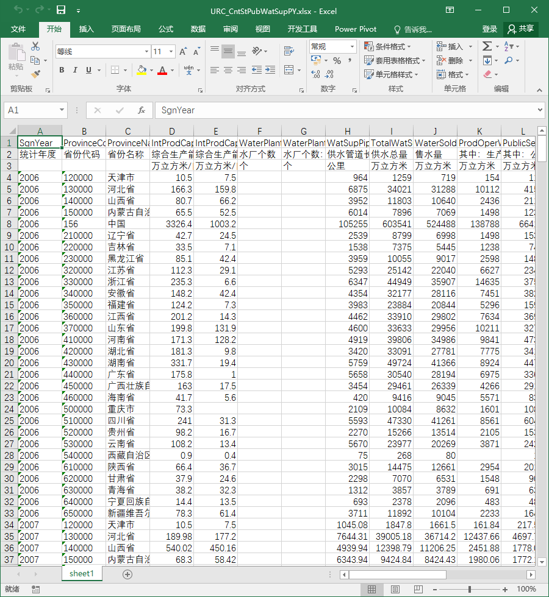Click the Percent Style icon

[337, 60]
